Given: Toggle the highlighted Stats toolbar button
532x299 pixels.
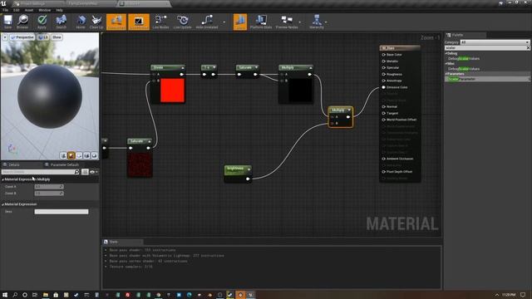Looking at the screenshot, I should (240, 22).
